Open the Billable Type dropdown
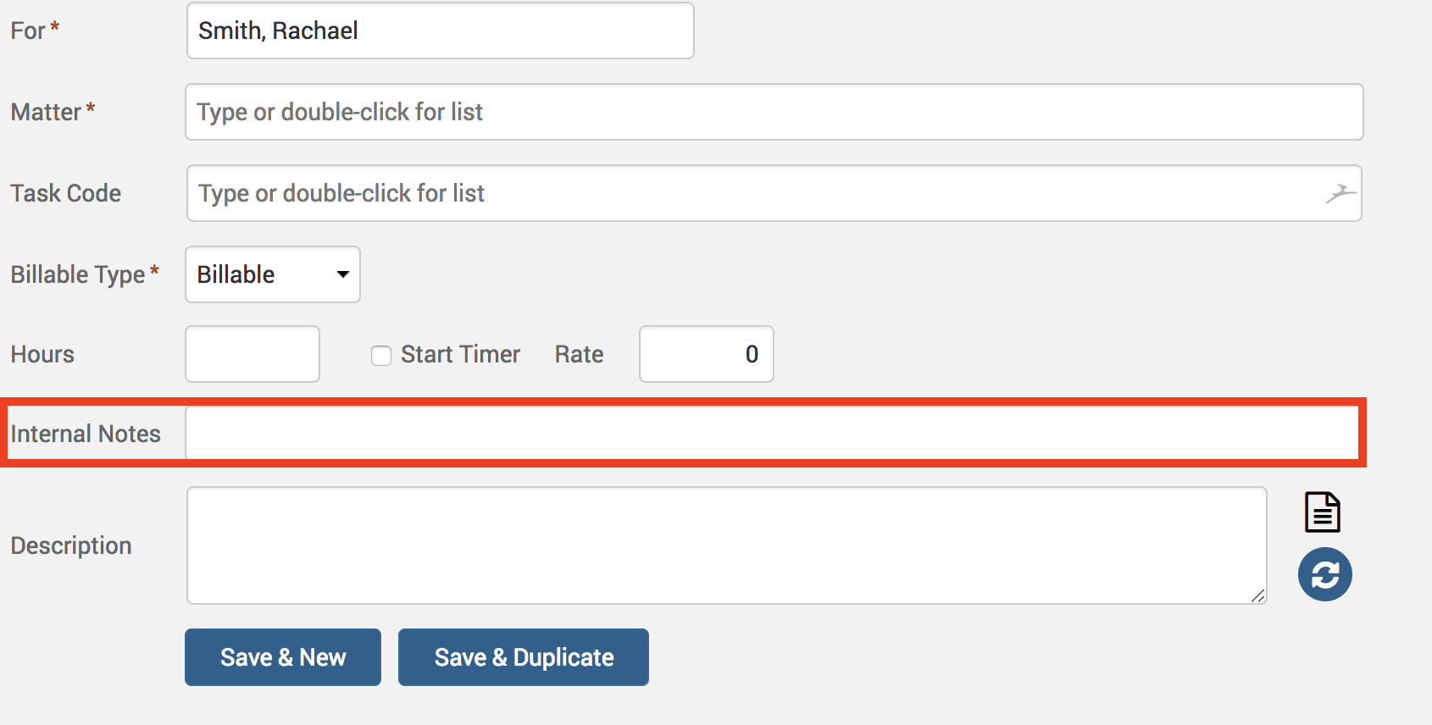This screenshot has width=1432, height=725. (x=273, y=274)
